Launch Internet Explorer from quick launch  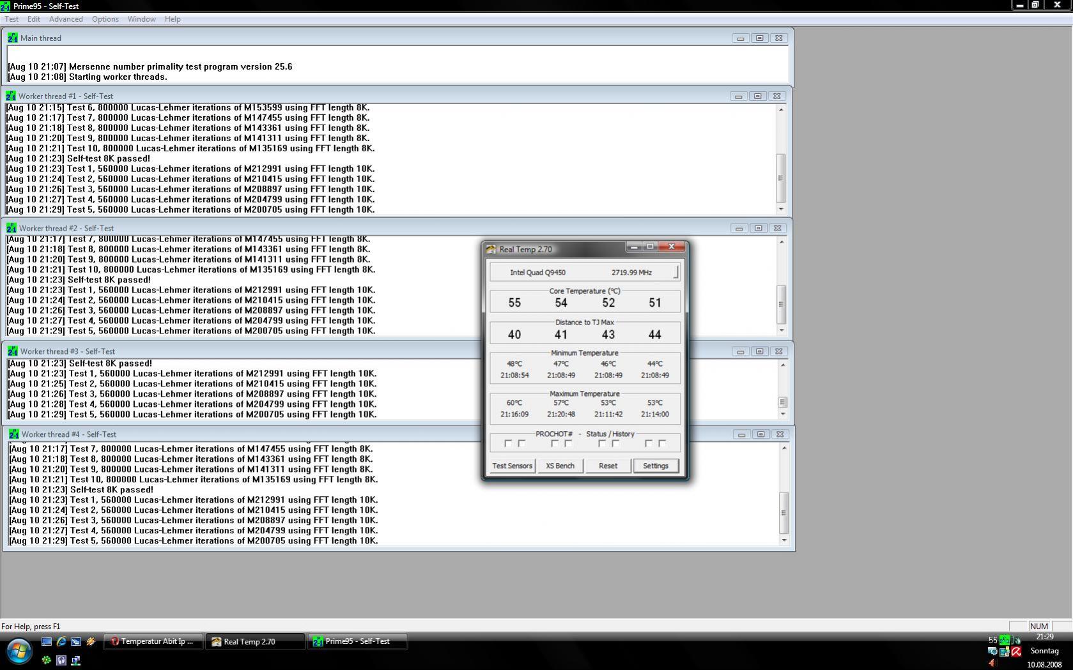(x=61, y=641)
